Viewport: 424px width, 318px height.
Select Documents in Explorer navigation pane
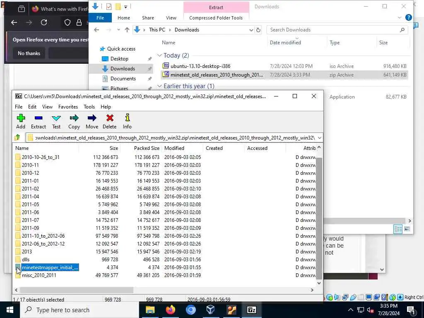(123, 79)
